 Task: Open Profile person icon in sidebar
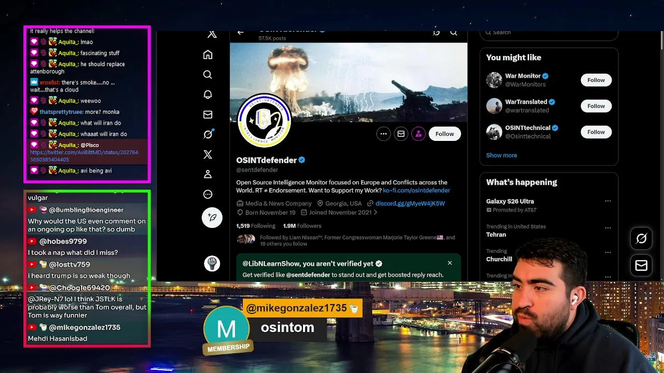(208, 174)
